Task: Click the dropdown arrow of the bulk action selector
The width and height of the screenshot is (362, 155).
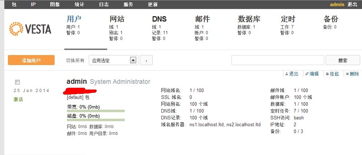Action: [x=133, y=60]
